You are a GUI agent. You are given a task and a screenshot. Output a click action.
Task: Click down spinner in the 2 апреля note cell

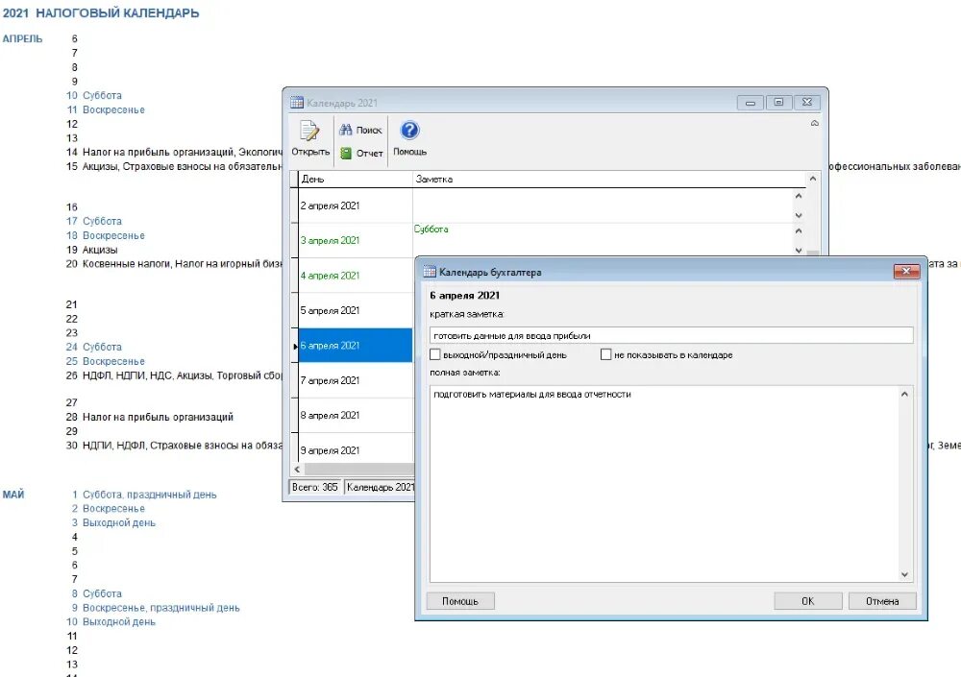[799, 215]
